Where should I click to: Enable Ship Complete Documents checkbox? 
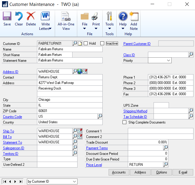124,122
